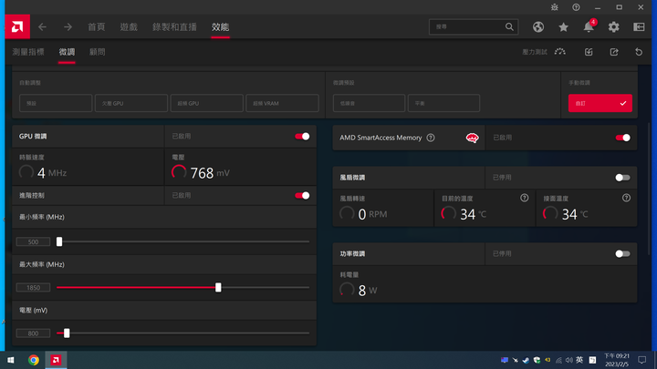Click the AMD logo home icon
This screenshot has width=657, height=369.
pyautogui.click(x=17, y=26)
